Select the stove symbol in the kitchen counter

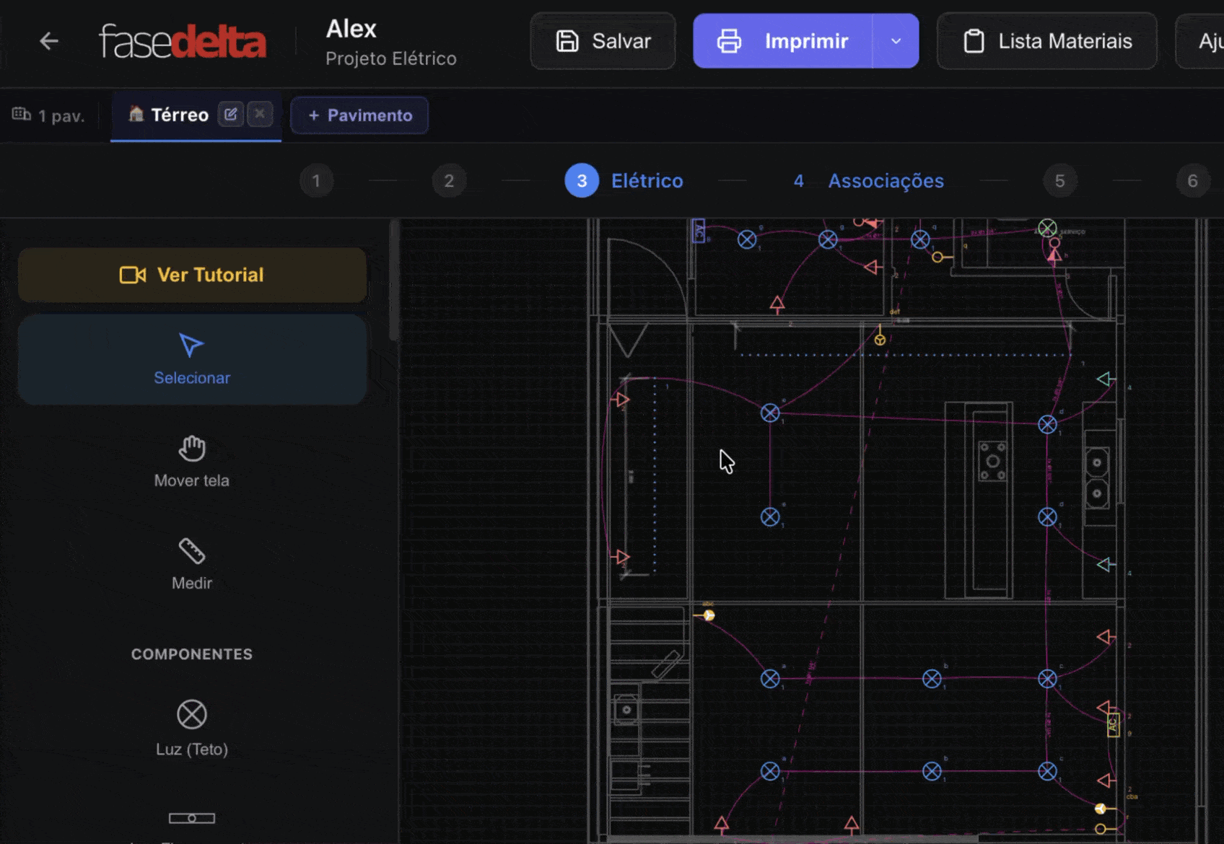coord(992,462)
